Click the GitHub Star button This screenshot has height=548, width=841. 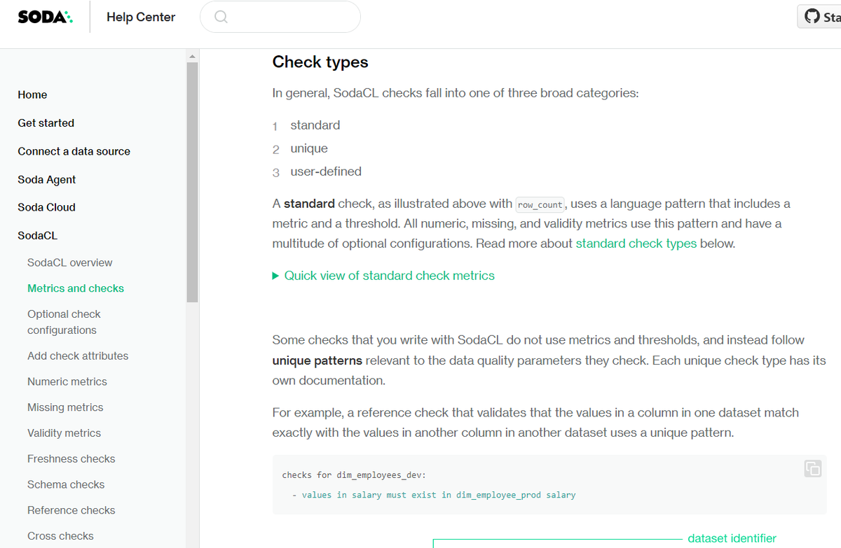[x=819, y=17]
